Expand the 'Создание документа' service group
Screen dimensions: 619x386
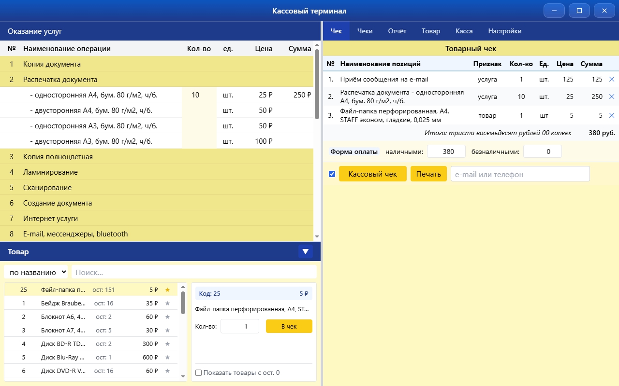coord(157,203)
